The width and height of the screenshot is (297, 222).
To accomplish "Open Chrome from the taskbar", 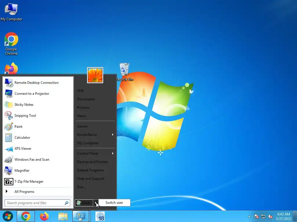I will coord(26,216).
